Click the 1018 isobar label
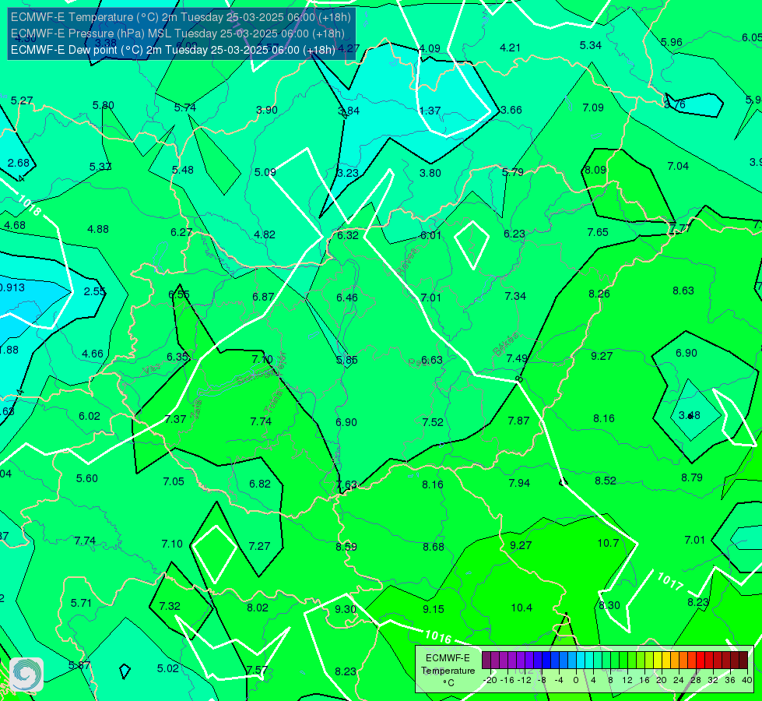The image size is (762, 701). [30, 205]
